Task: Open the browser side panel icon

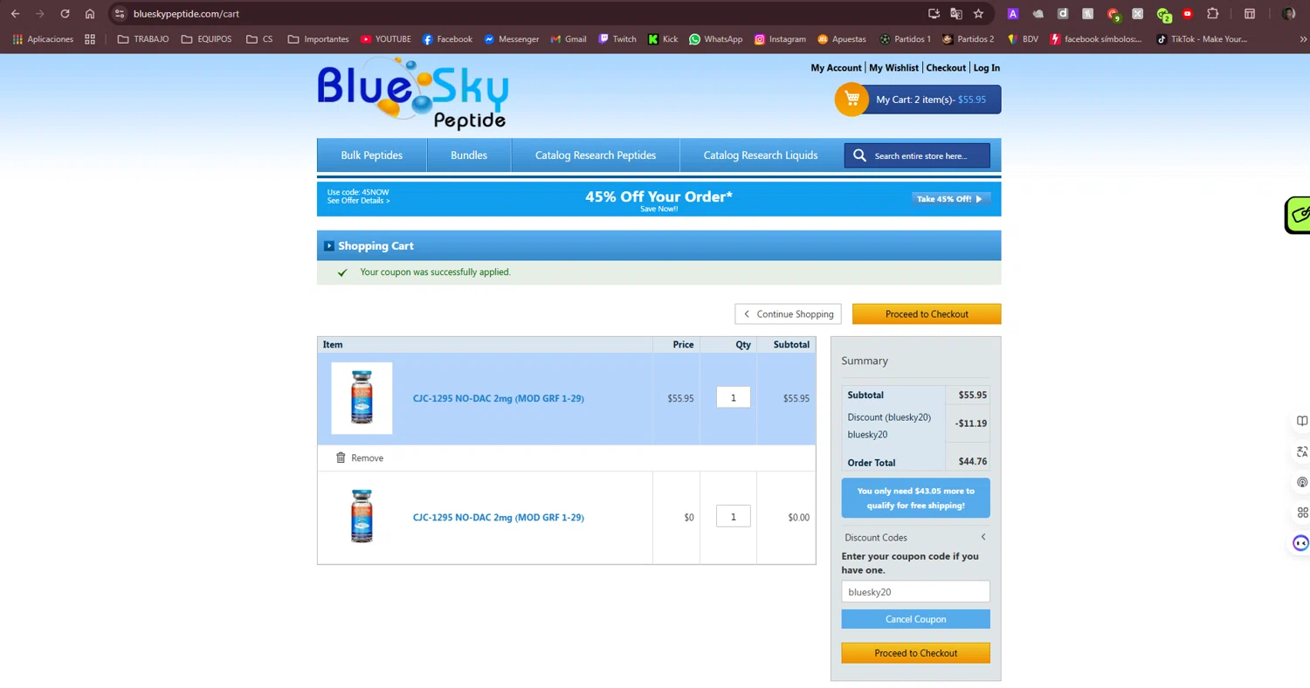Action: (x=1250, y=13)
